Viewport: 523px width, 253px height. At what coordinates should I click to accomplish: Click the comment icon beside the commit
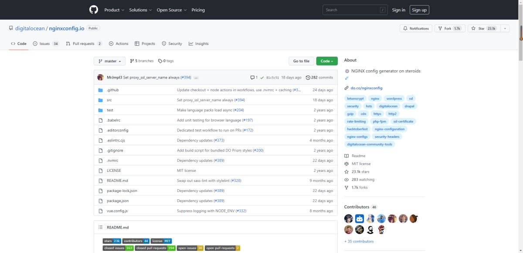[252, 78]
